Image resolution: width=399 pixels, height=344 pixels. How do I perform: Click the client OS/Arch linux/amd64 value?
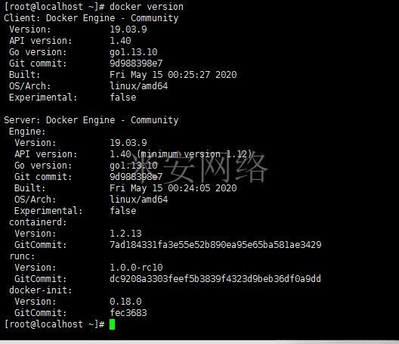pyautogui.click(x=139, y=86)
